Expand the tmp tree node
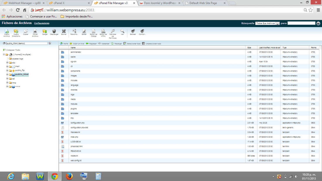The image size is (322, 181). click(x=7, y=83)
